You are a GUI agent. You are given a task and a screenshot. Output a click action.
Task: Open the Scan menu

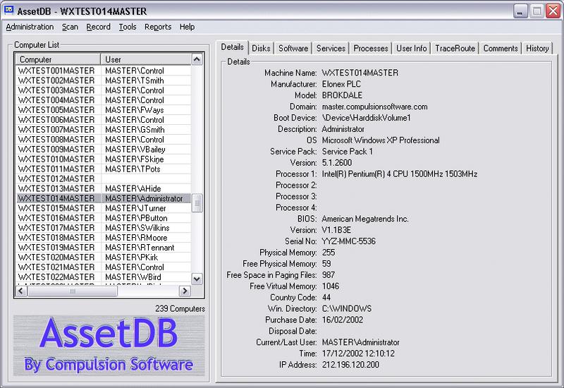(x=70, y=27)
